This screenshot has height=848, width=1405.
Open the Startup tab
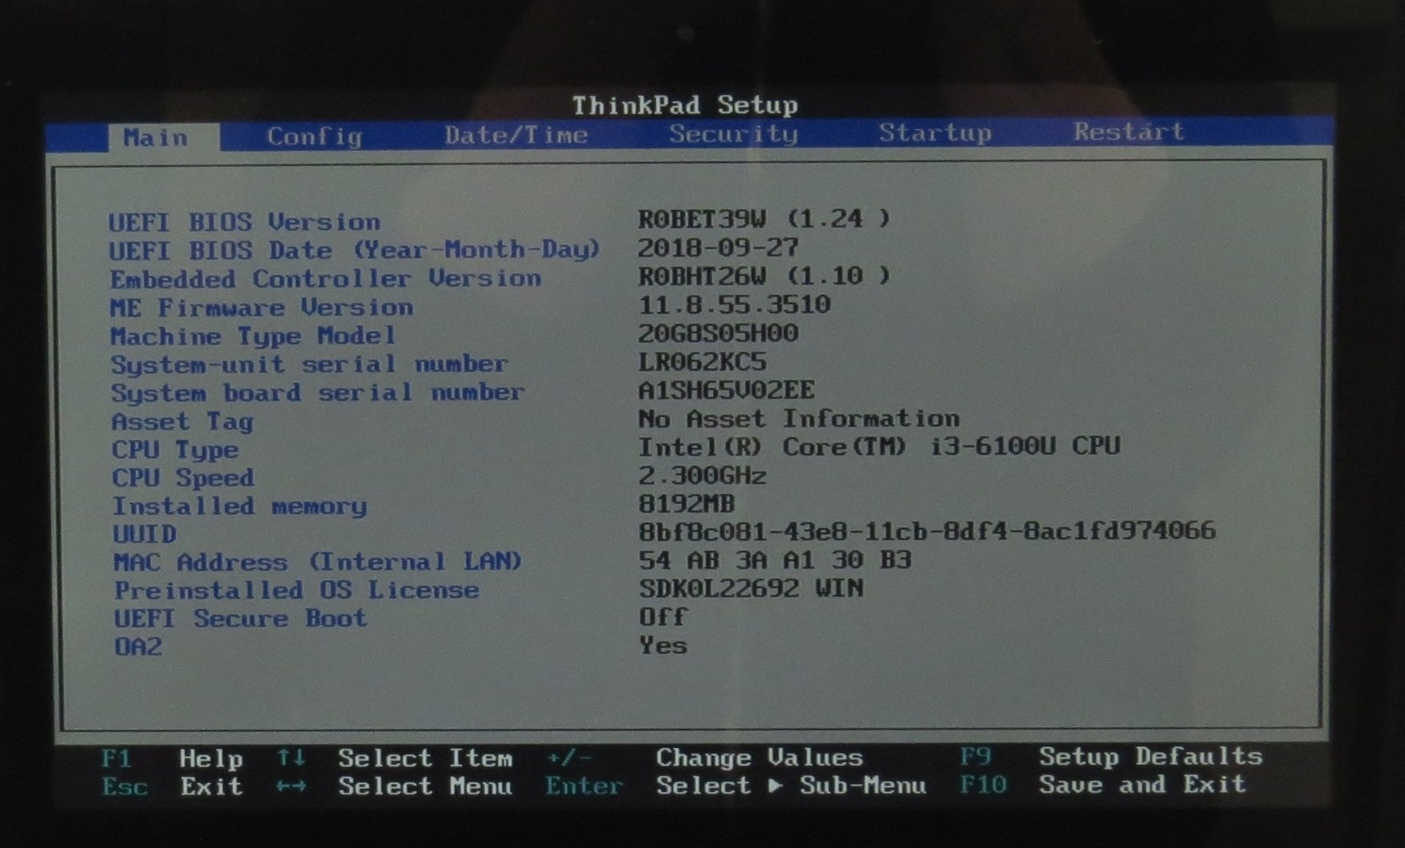click(x=935, y=133)
